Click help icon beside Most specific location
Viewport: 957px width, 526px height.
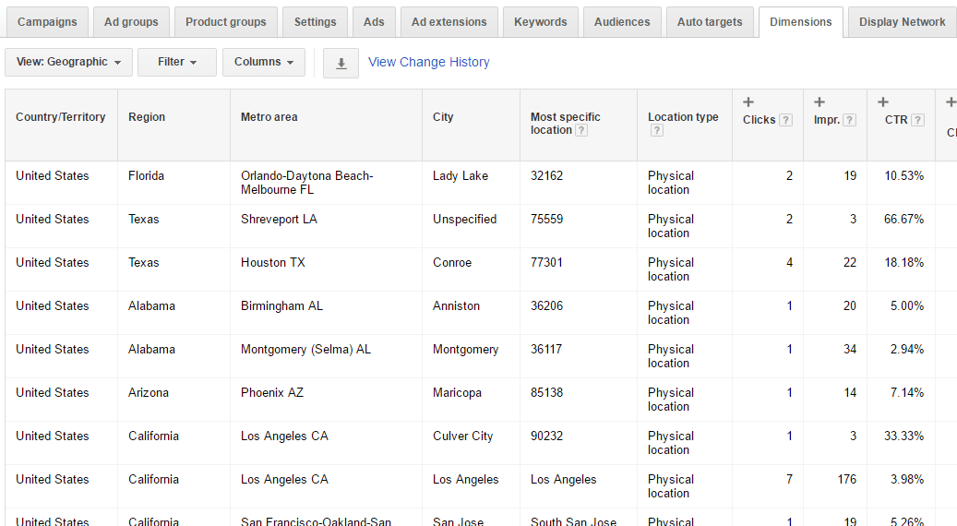click(581, 131)
